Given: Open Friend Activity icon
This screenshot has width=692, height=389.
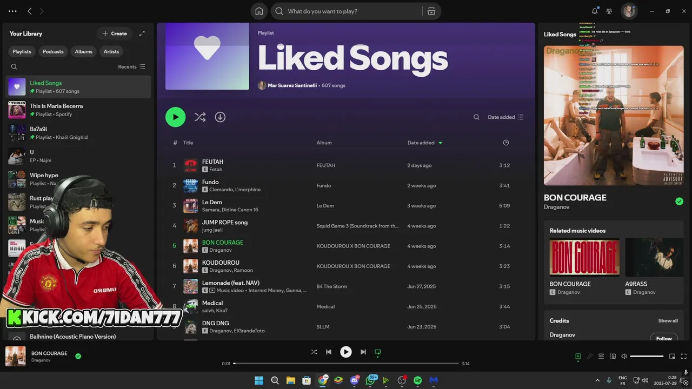Looking at the screenshot, I should 609,11.
